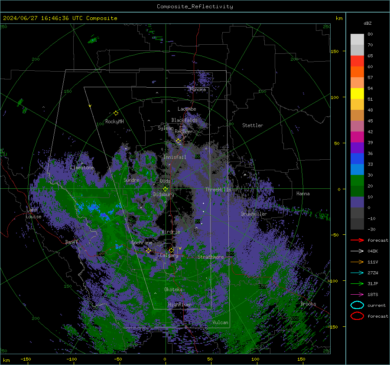This screenshot has width=390, height=365.
Task: Click the Cochrane label
Action: [x=142, y=243]
